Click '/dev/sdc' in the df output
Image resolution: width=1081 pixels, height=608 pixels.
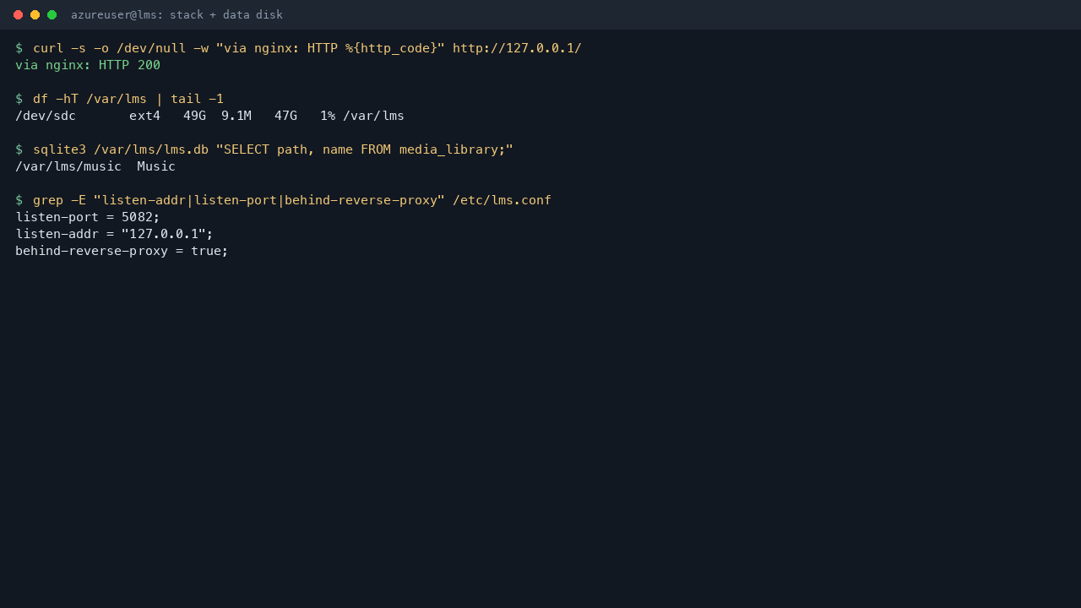46,116
